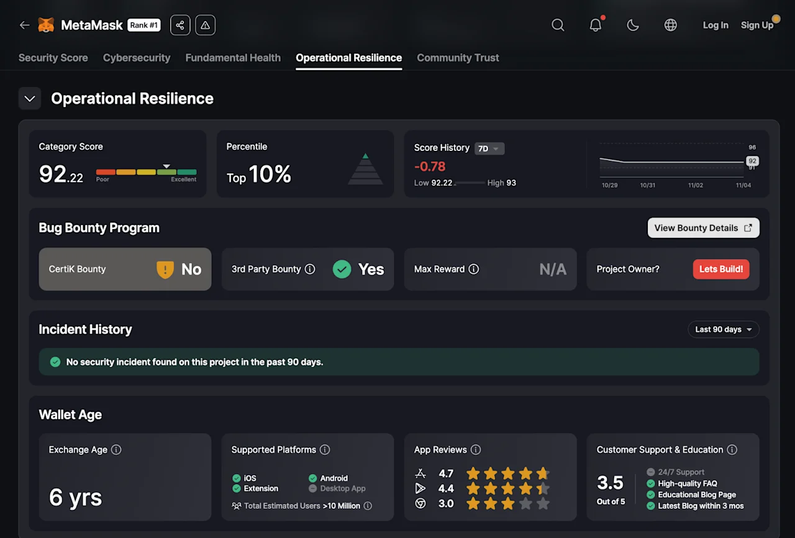Click the CertiK Bounty shield warning icon
Image resolution: width=795 pixels, height=538 pixels.
point(165,269)
